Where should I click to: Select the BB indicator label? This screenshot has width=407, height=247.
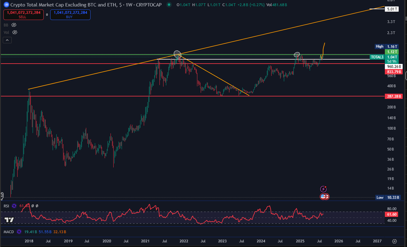tap(6, 25)
